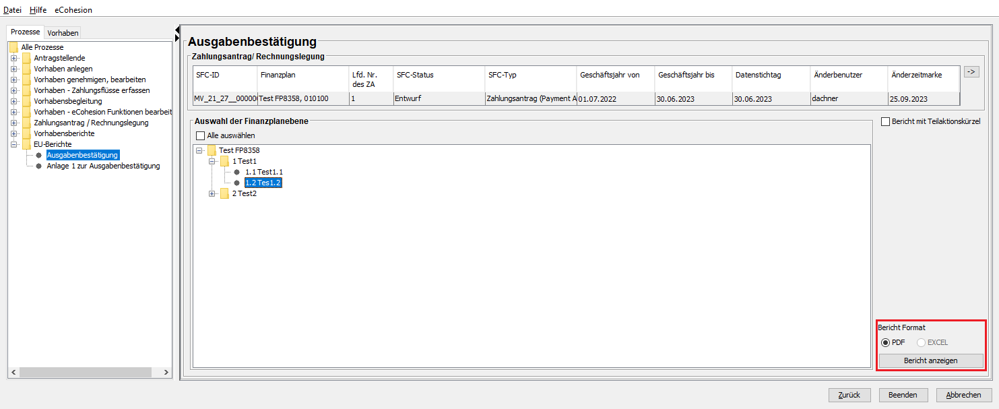Click the bullet icon beside 1.2 Tes1.2
Viewport: 999px width, 409px height.
click(237, 183)
